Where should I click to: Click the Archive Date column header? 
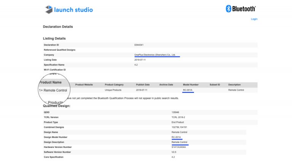click(x=166, y=85)
